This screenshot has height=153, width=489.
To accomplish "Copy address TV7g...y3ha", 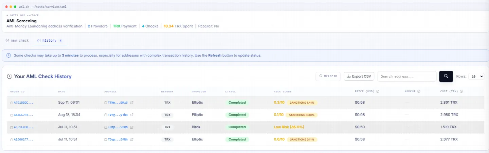I will click(106, 115).
